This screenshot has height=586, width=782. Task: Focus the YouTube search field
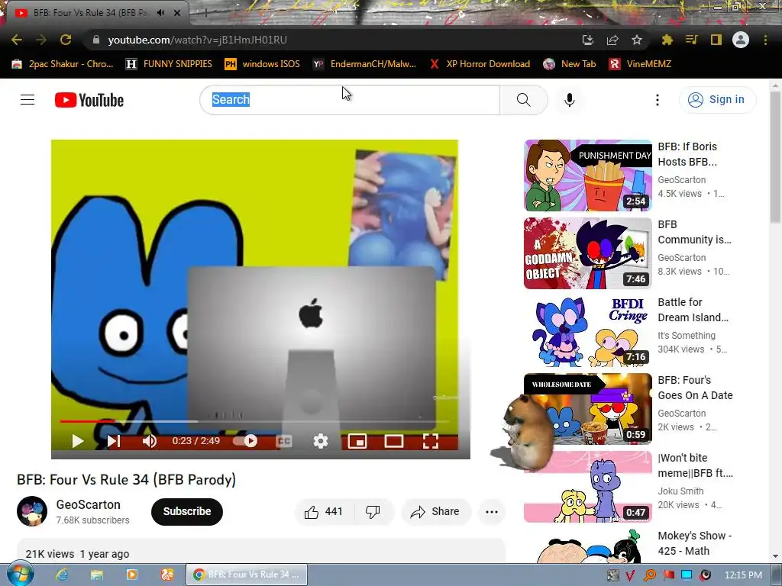click(x=350, y=100)
